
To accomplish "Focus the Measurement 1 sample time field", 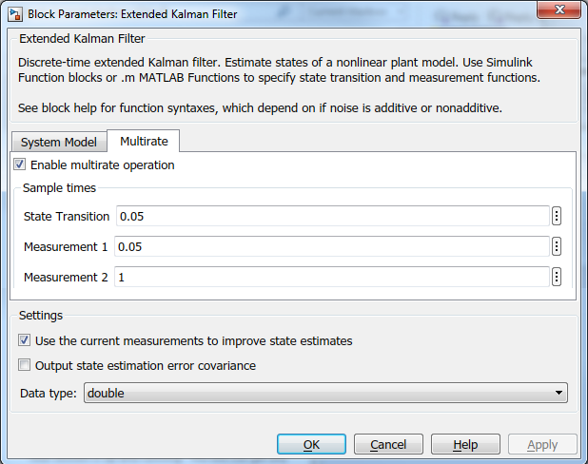I will (x=333, y=246).
